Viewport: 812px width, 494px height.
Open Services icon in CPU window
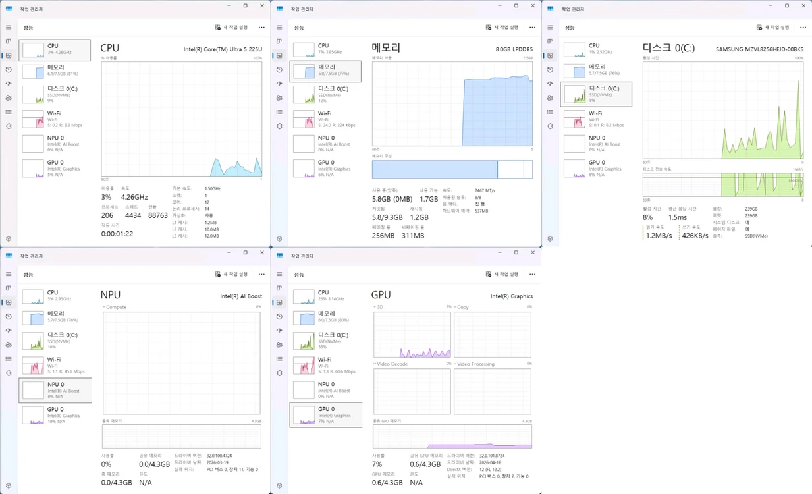9,126
